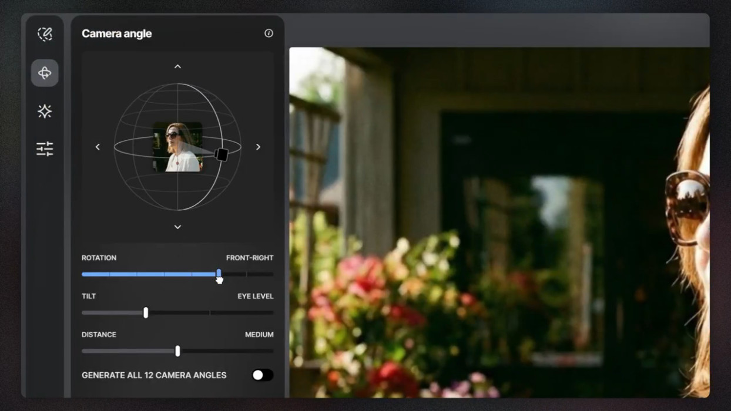Image resolution: width=731 pixels, height=411 pixels.
Task: Click the woman thumbnail inside the sphere
Action: pos(177,147)
